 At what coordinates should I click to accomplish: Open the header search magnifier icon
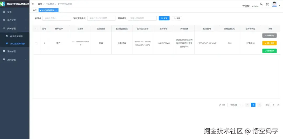(261, 4)
